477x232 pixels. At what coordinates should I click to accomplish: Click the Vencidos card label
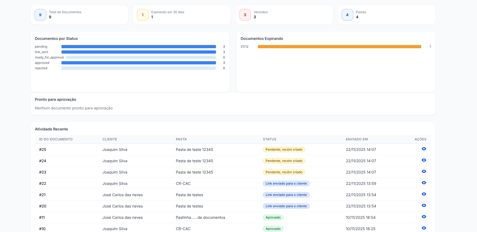[x=260, y=12]
